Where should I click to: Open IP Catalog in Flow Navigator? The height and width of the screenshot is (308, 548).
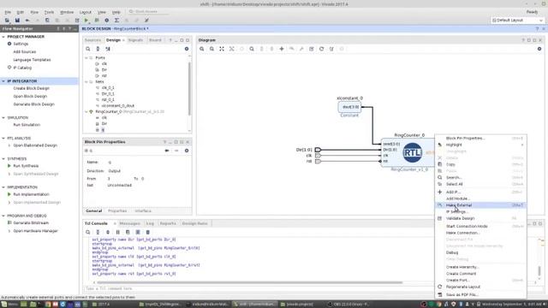click(x=22, y=68)
